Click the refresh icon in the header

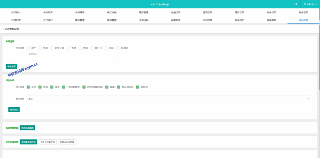296,4
